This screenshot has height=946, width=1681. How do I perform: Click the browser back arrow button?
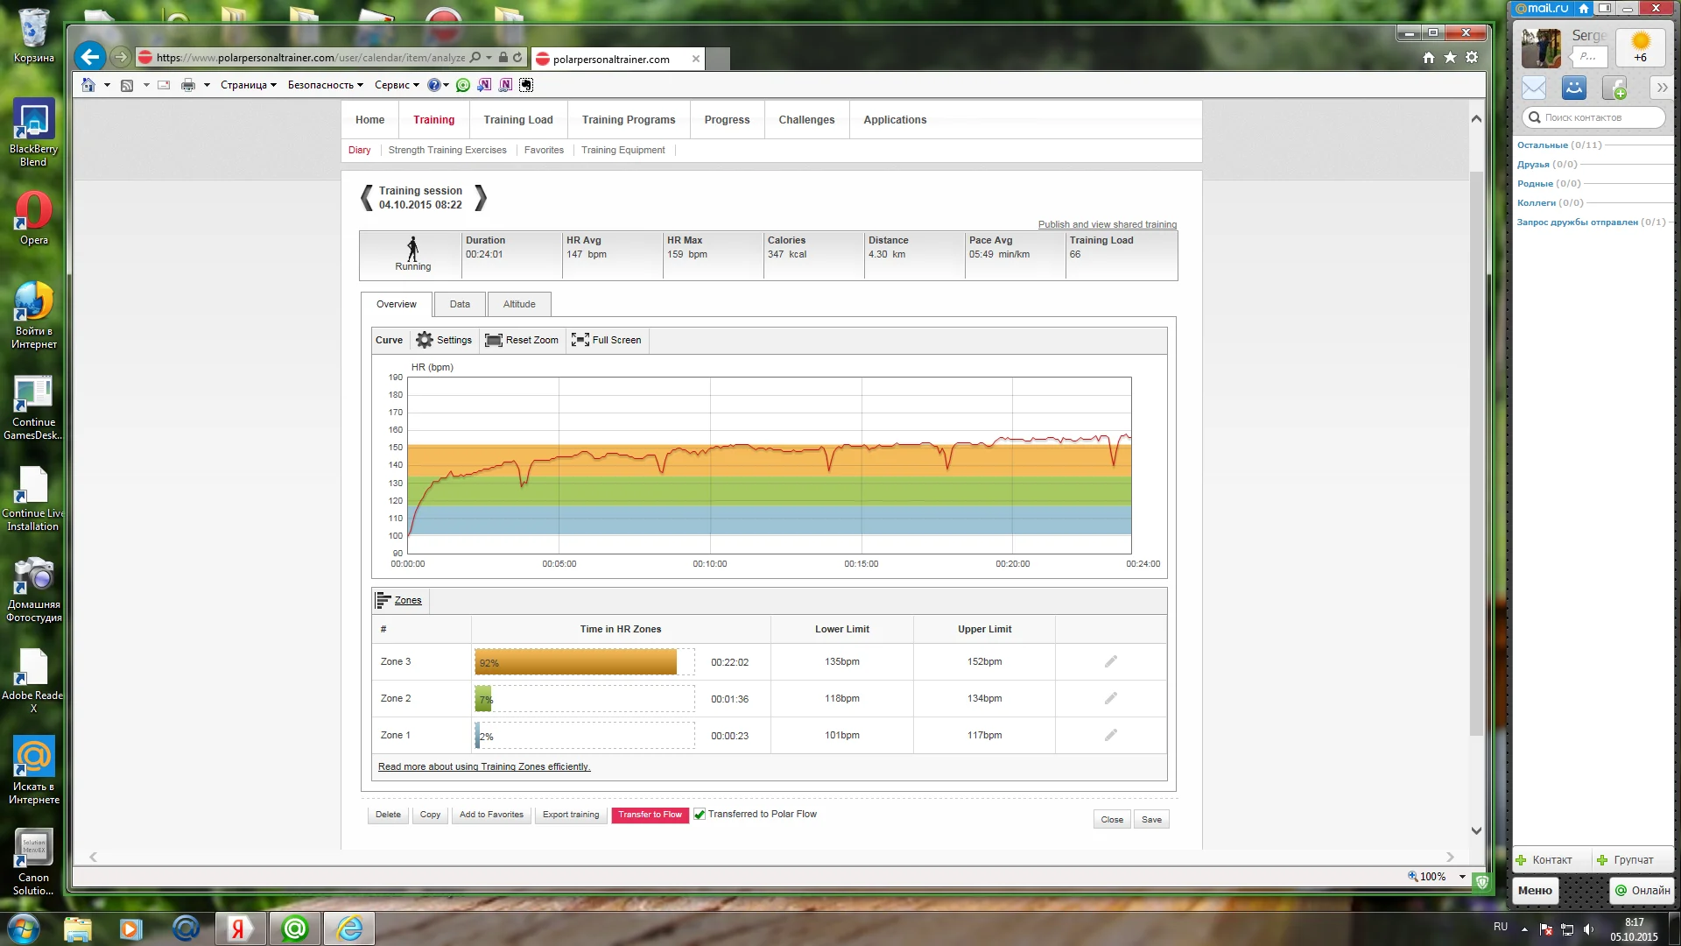tap(89, 58)
